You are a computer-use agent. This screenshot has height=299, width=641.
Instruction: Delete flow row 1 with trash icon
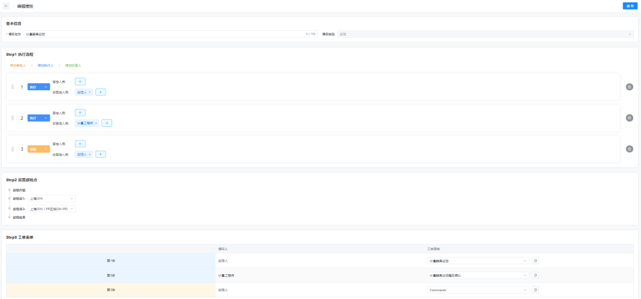tap(630, 87)
